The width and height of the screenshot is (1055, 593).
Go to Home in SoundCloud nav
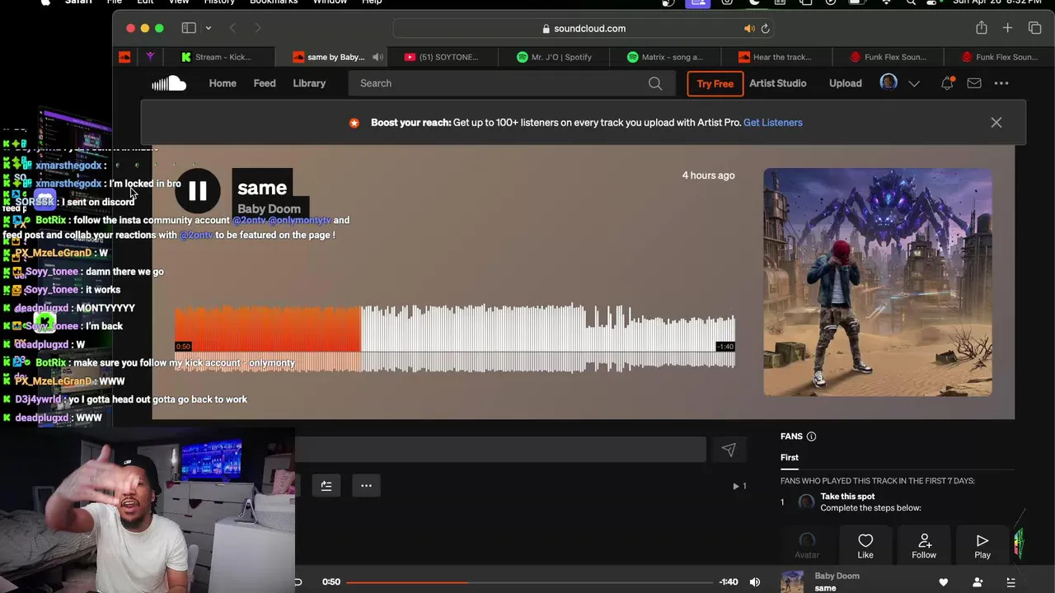pyautogui.click(x=223, y=83)
